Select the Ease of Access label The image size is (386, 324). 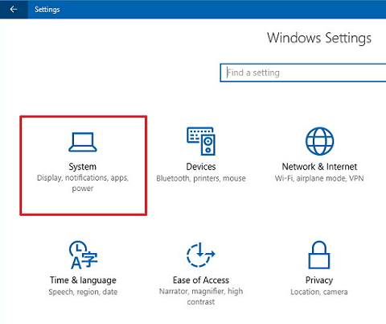(201, 280)
